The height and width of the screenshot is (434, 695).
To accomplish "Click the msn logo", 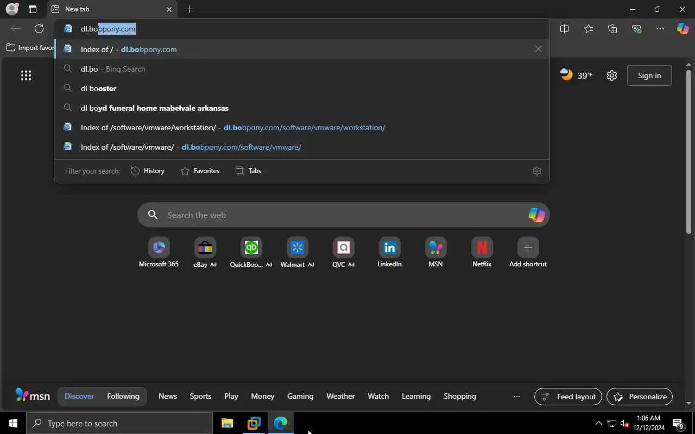I will pyautogui.click(x=33, y=395).
